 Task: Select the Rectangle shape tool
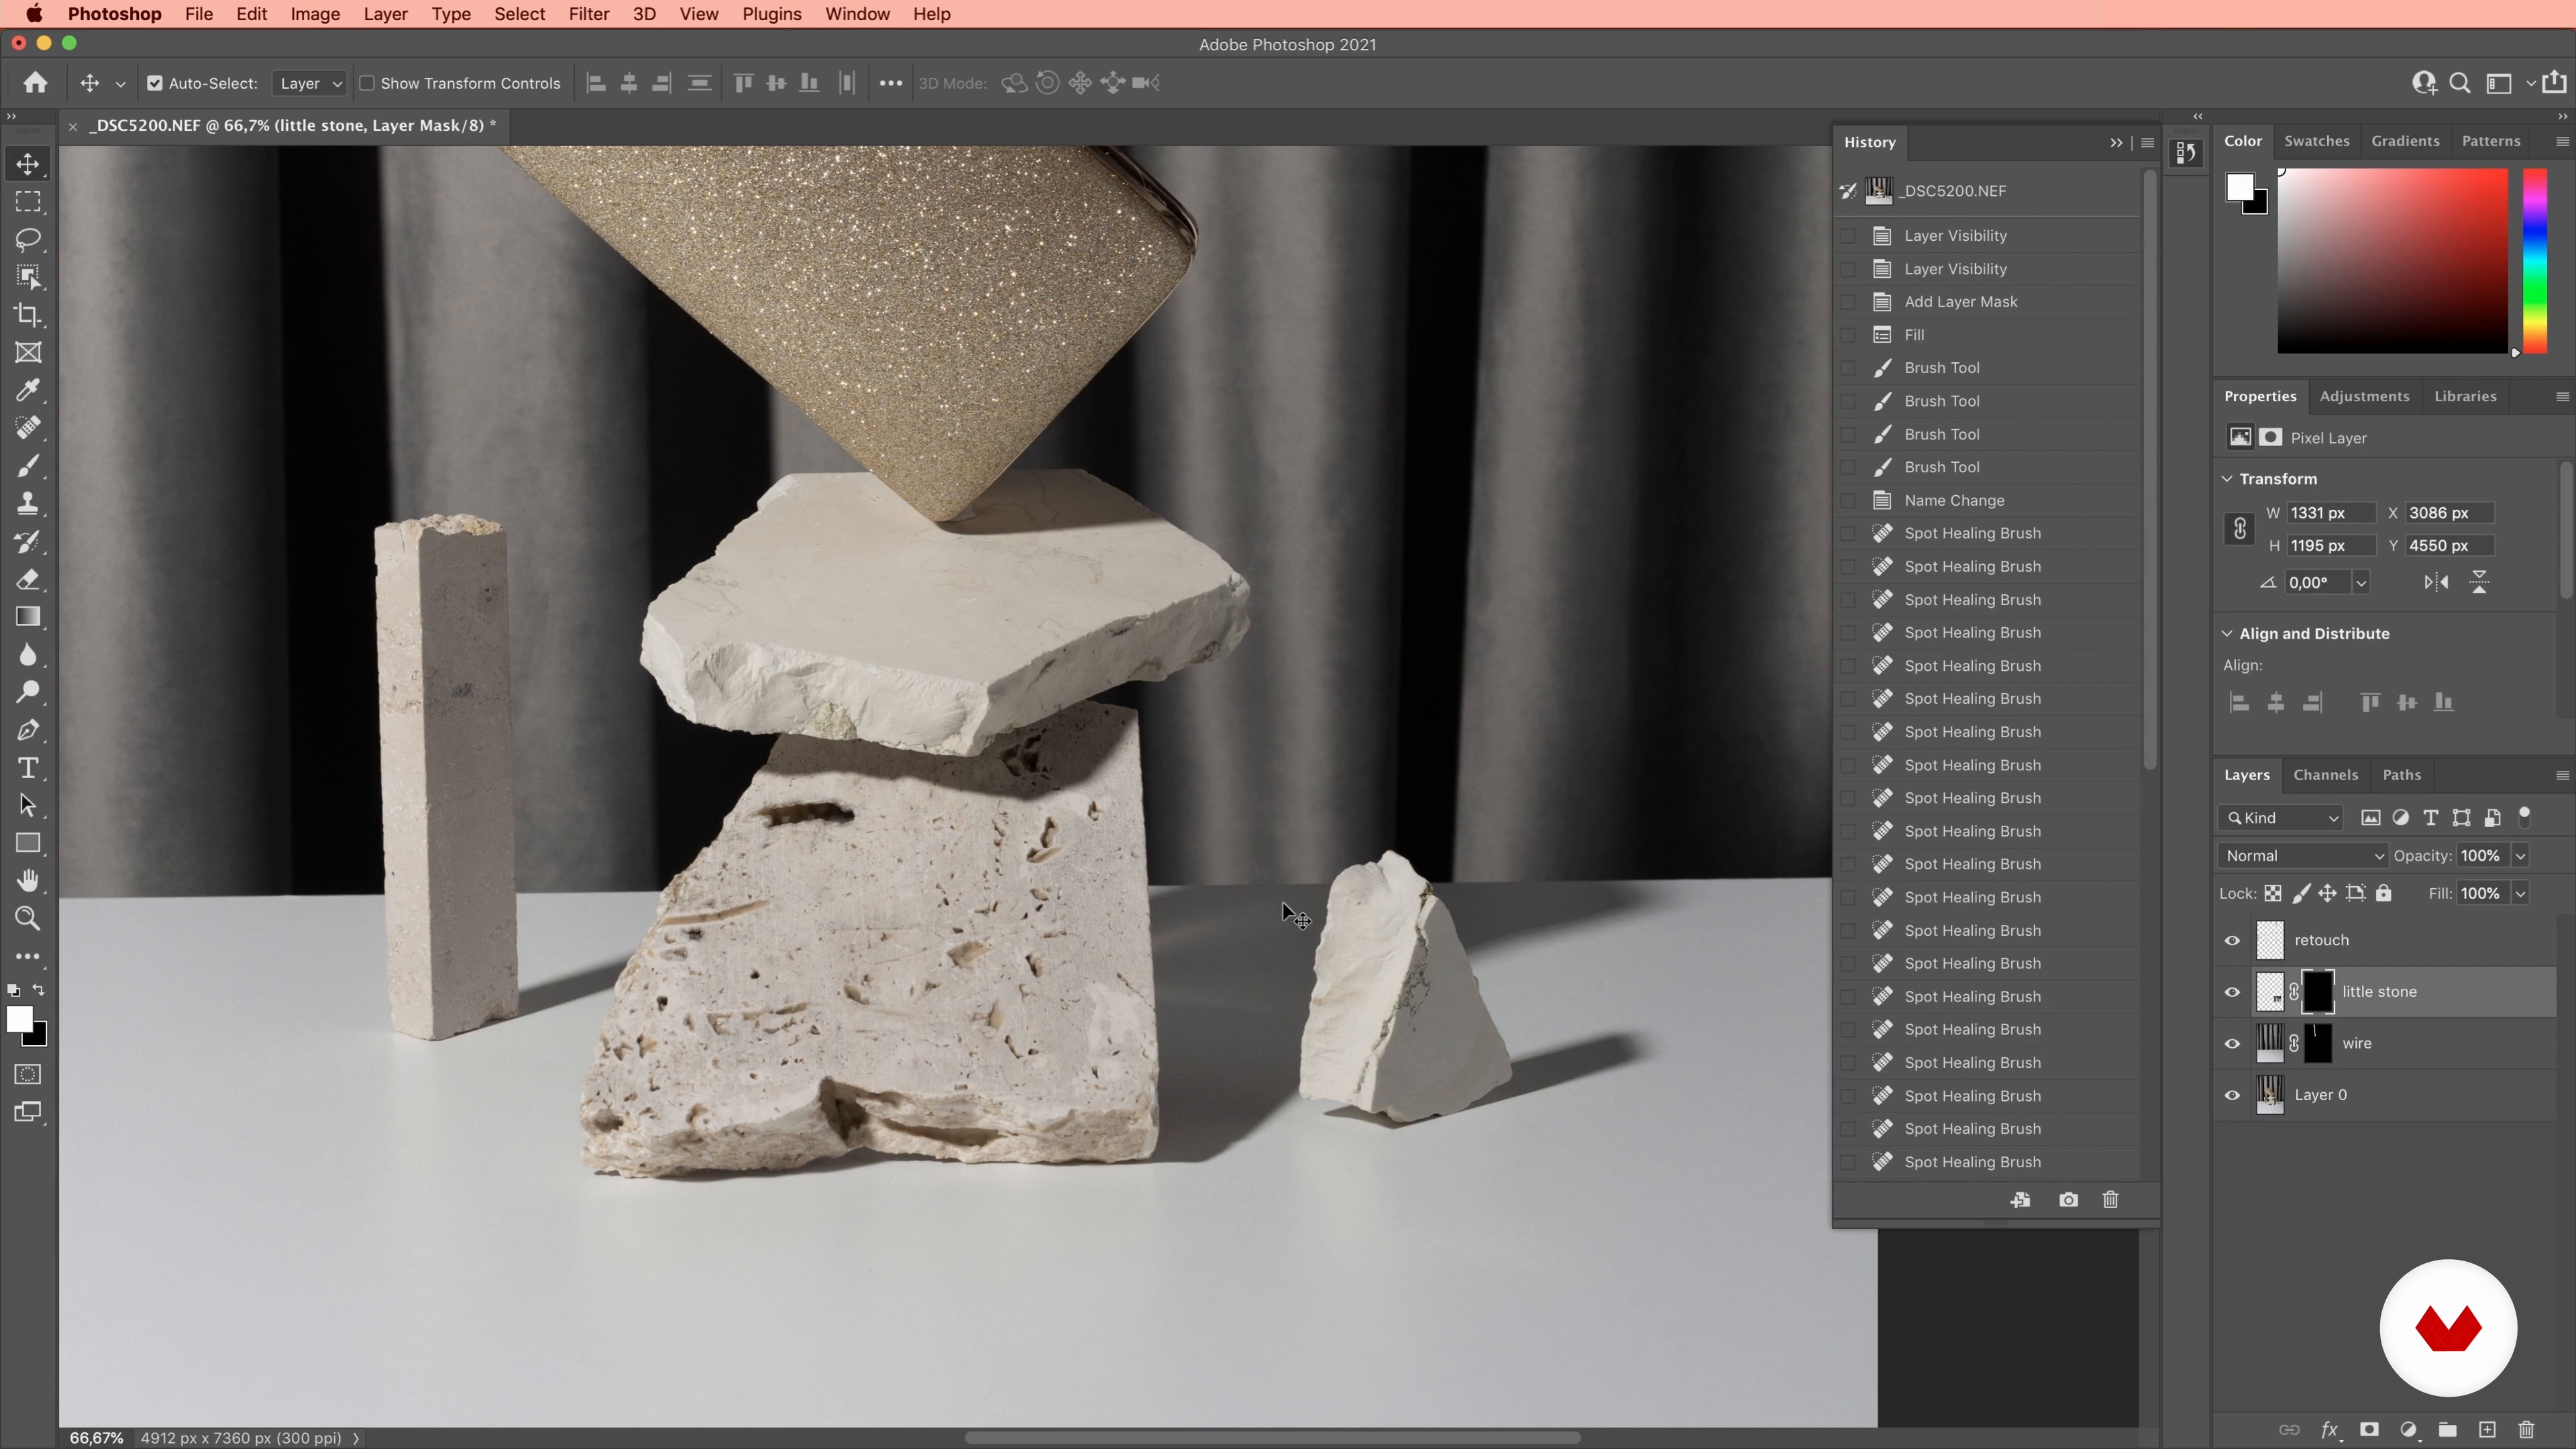coord(28,843)
